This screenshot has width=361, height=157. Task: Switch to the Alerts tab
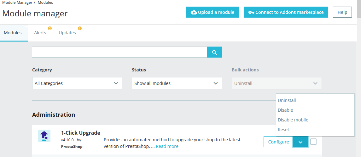pyautogui.click(x=40, y=33)
